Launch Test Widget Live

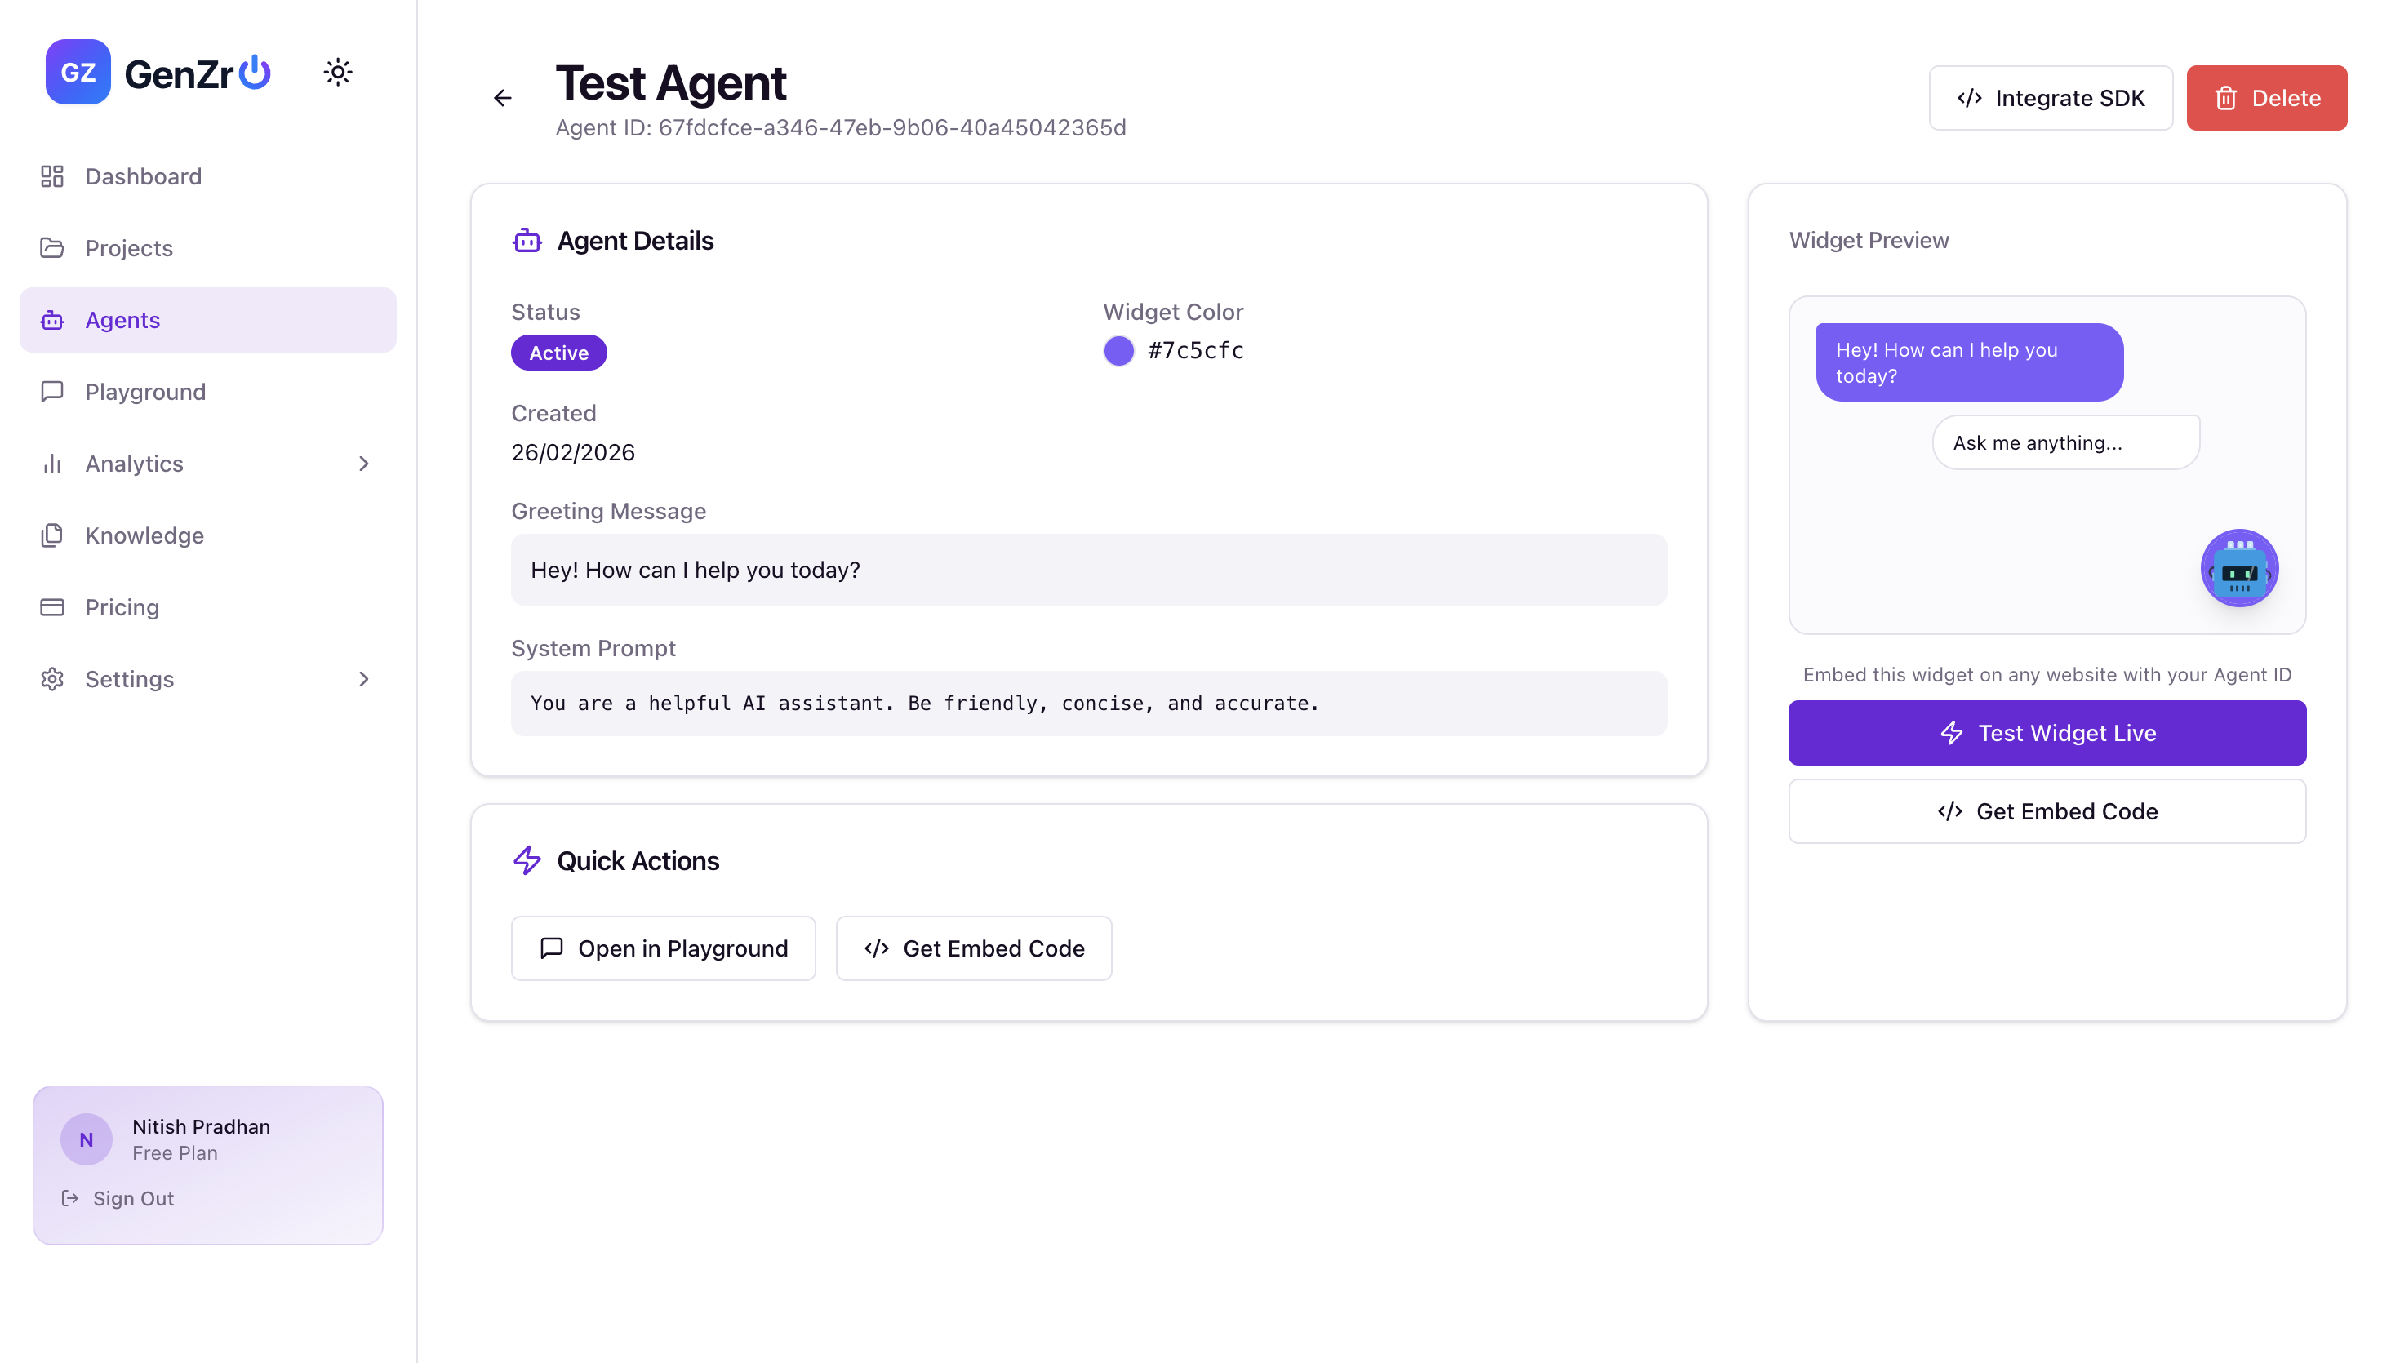(x=2047, y=733)
